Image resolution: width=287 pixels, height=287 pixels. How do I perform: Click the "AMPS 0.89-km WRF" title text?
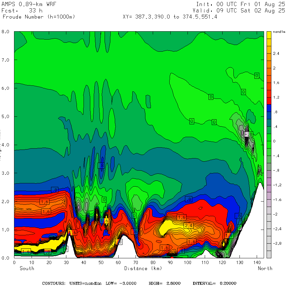click(x=29, y=4)
